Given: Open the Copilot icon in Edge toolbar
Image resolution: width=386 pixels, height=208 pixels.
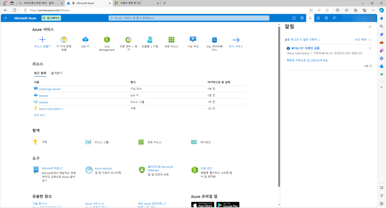Looking at the screenshot, I should pos(381,10).
